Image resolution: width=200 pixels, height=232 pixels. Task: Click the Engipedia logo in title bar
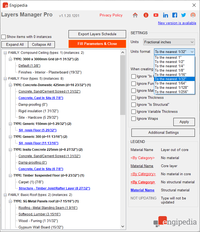[x=5, y=5]
